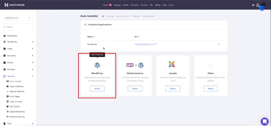The image size is (271, 126).
Task: Open Home in top navigation
Action: [105, 5]
